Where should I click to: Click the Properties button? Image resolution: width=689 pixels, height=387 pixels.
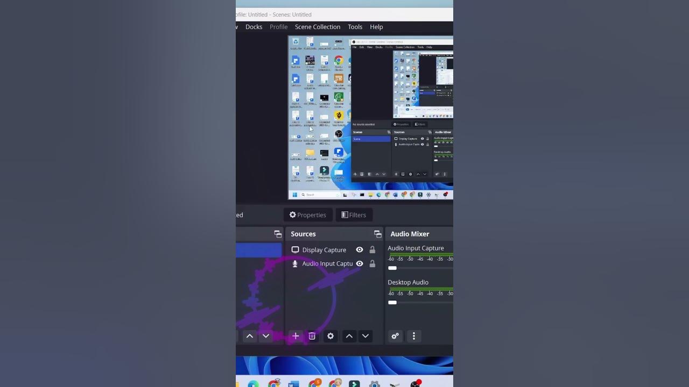tap(308, 215)
